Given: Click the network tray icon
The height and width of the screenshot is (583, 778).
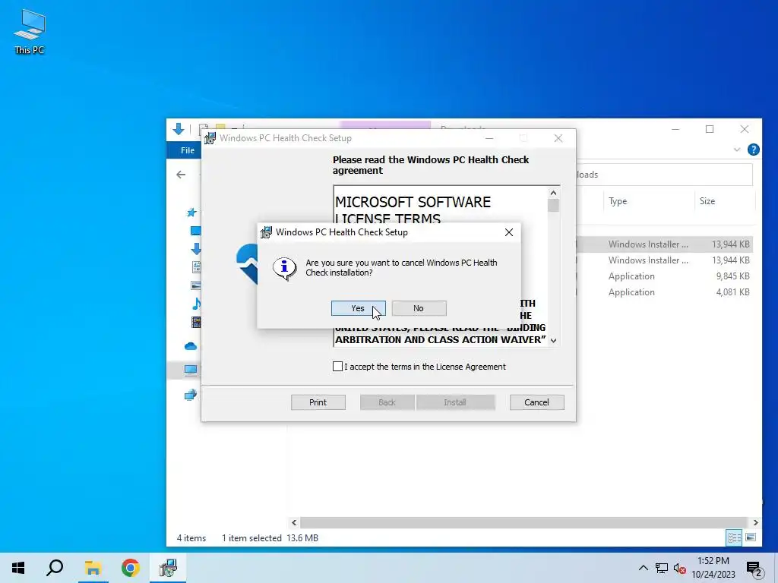Looking at the screenshot, I should tap(662, 568).
